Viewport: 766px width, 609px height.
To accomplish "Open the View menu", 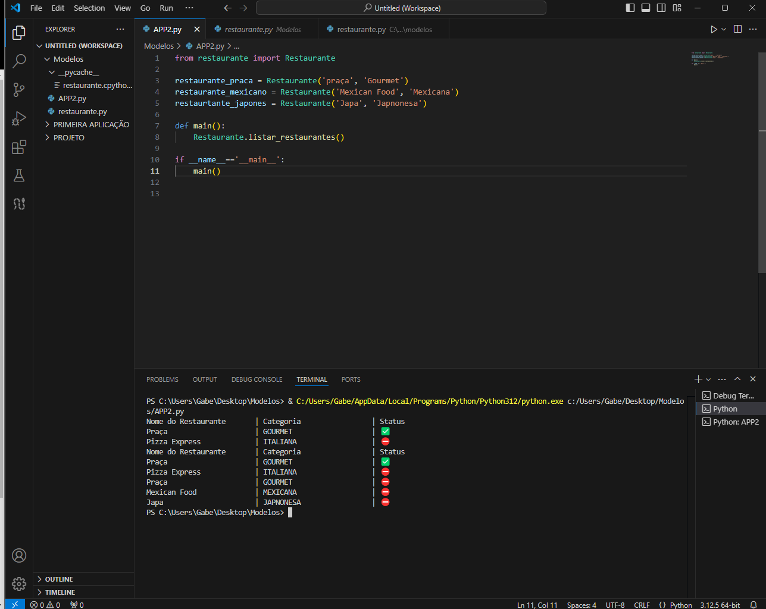I will [123, 8].
